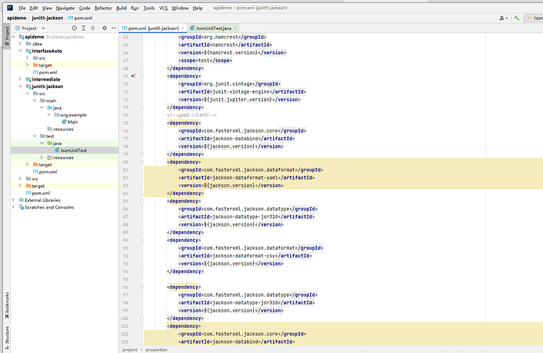
Task: Open the Build menu
Action: pos(121,8)
